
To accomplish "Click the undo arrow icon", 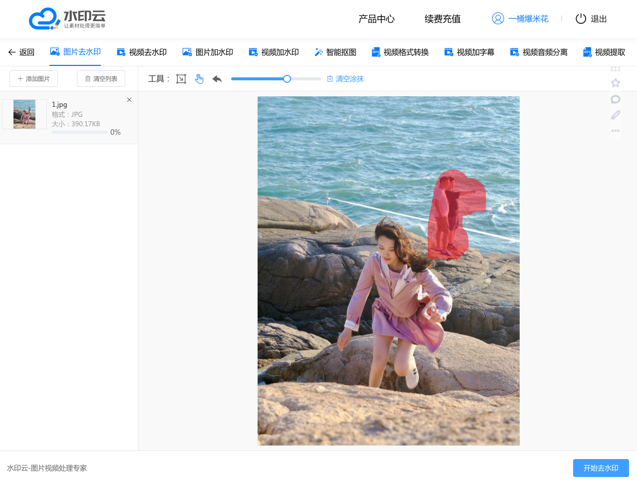I will tap(217, 79).
